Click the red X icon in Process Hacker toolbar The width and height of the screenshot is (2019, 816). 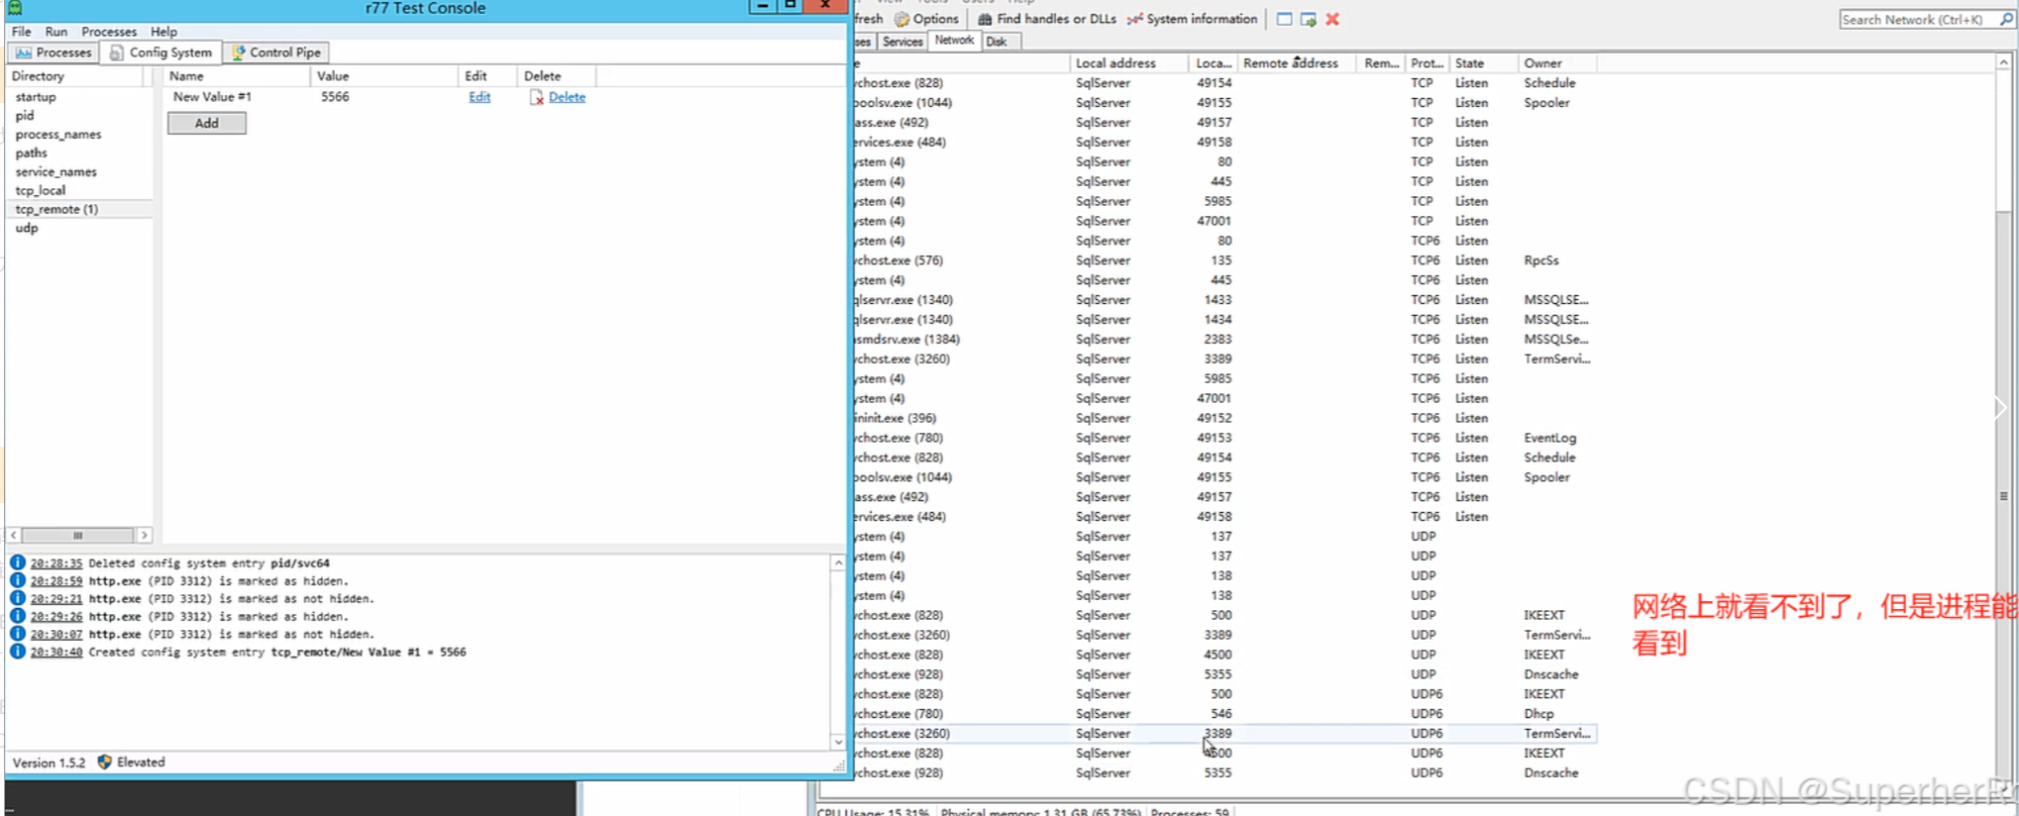tap(1332, 19)
